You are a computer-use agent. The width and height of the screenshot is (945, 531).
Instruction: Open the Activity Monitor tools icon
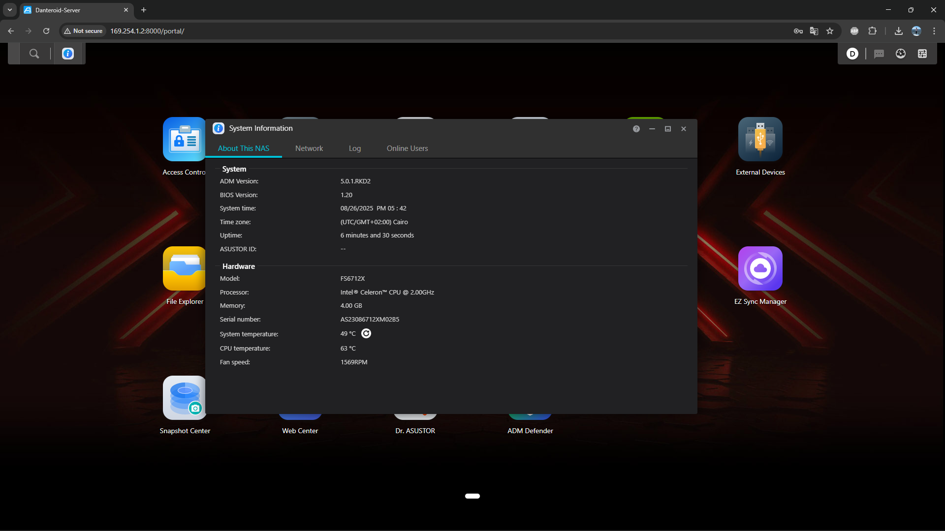[901, 54]
